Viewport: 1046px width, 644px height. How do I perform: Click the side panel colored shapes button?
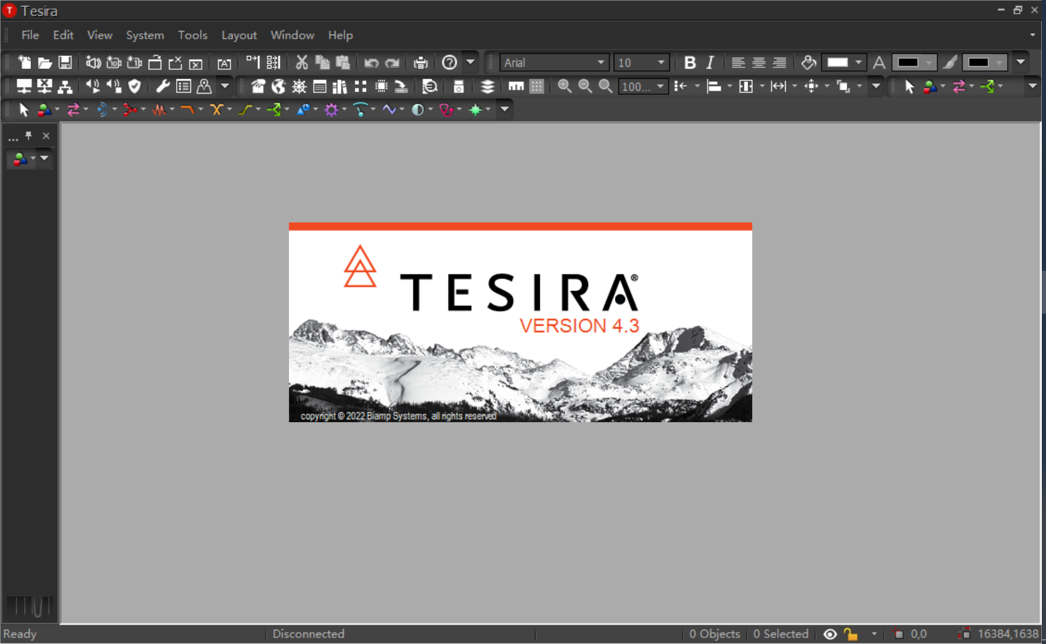[x=20, y=159]
